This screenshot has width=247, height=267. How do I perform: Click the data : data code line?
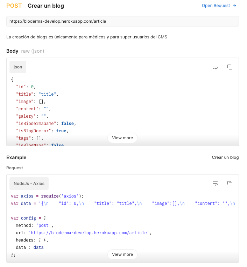click(30, 247)
